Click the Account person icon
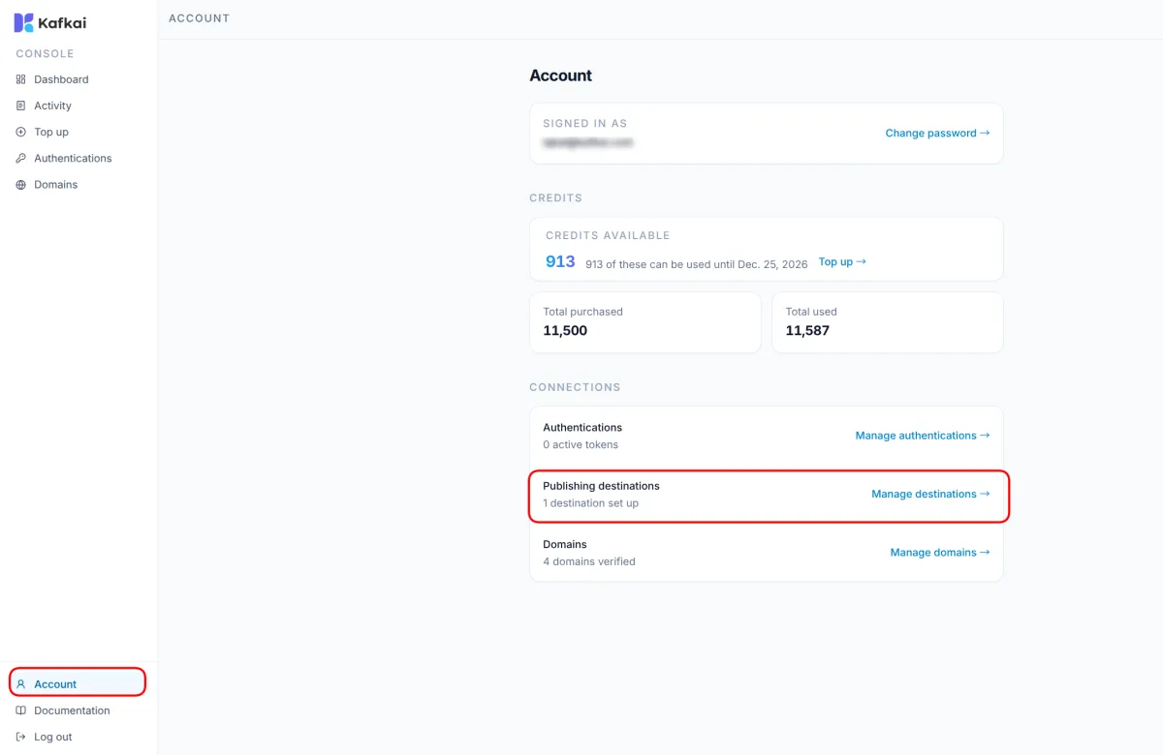Viewport: 1163px width, 755px height. [21, 684]
